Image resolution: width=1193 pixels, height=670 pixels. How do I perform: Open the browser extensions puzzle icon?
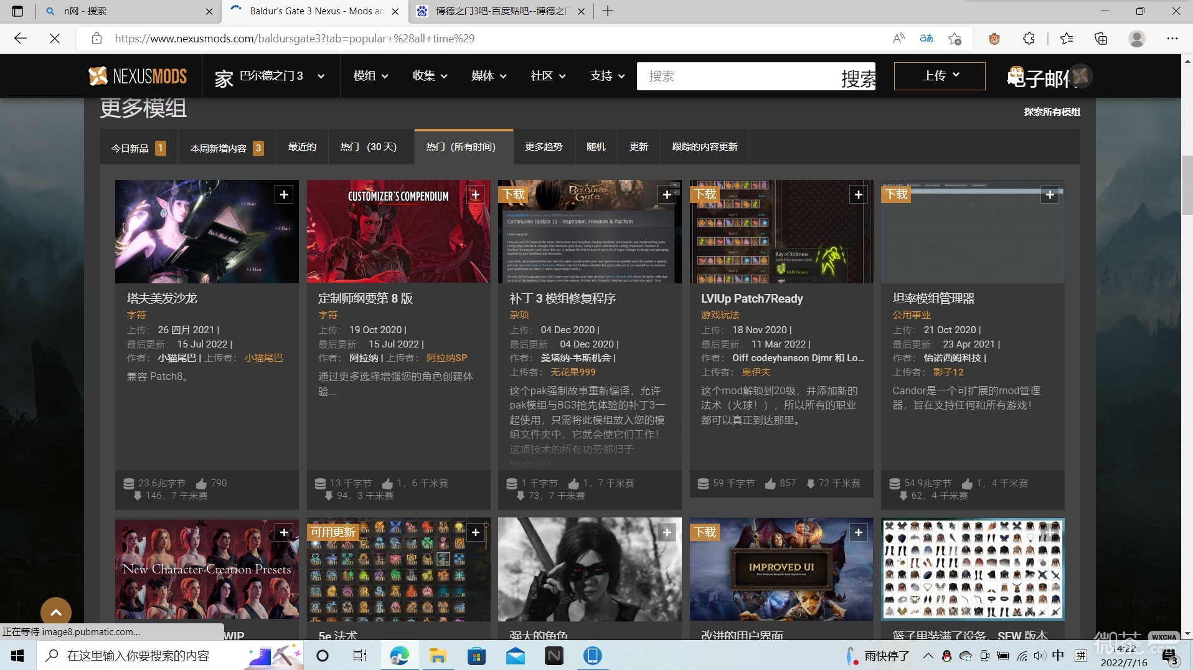pyautogui.click(x=1029, y=39)
